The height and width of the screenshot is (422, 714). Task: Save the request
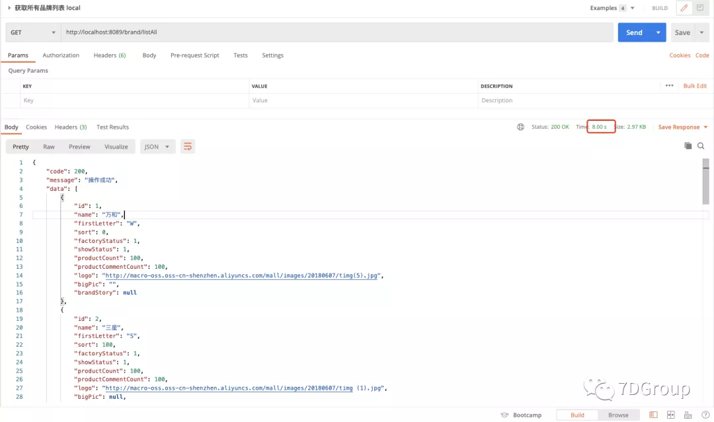coord(682,32)
